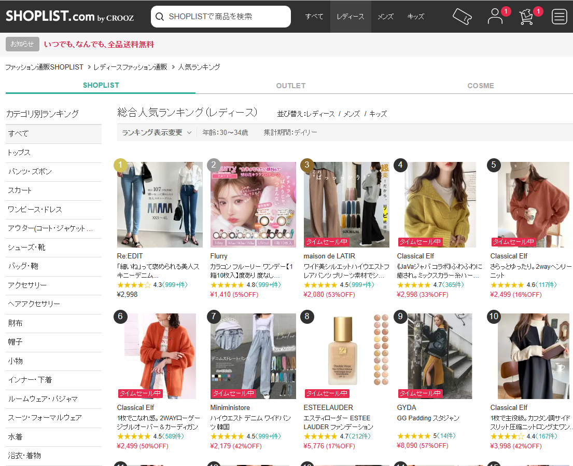
Task: Click the Miniministore brand name
Action: pyautogui.click(x=230, y=407)
